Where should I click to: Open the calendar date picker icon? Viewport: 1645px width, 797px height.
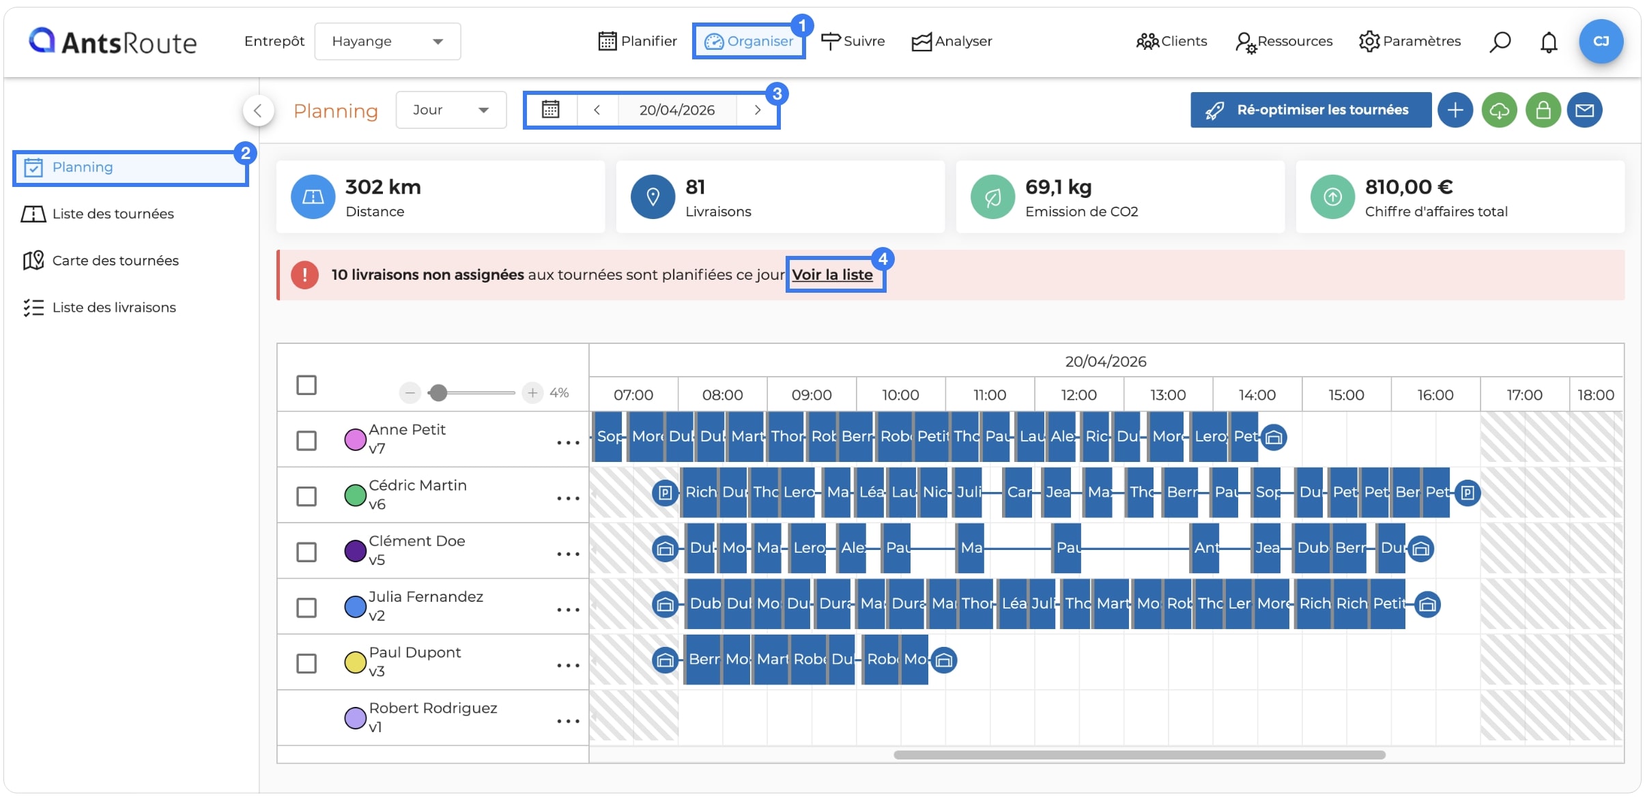(551, 109)
